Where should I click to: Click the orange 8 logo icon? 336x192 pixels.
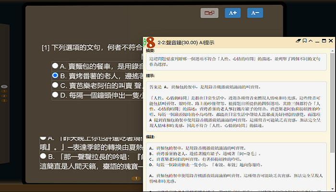(150, 42)
